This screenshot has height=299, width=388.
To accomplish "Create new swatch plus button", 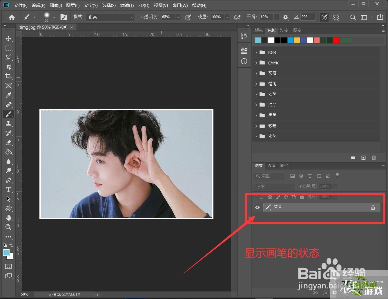I will point(363,158).
